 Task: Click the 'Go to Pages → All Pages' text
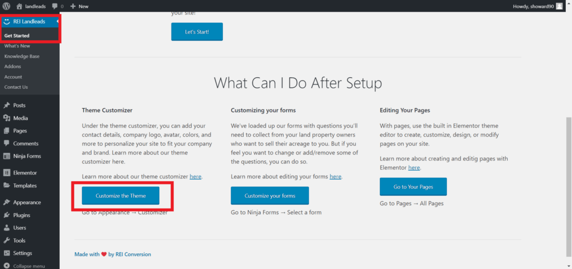(x=412, y=204)
